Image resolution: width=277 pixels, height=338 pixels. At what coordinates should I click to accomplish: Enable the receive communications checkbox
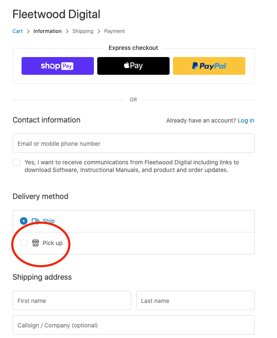pos(16,162)
